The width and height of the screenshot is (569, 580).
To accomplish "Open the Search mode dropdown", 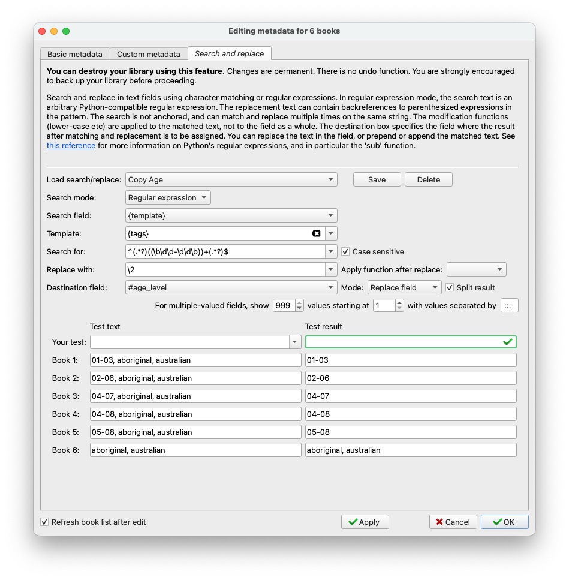I will [168, 197].
